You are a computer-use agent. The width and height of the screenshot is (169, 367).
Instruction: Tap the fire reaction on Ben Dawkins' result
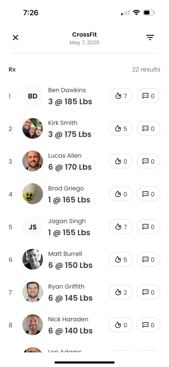pos(121,96)
